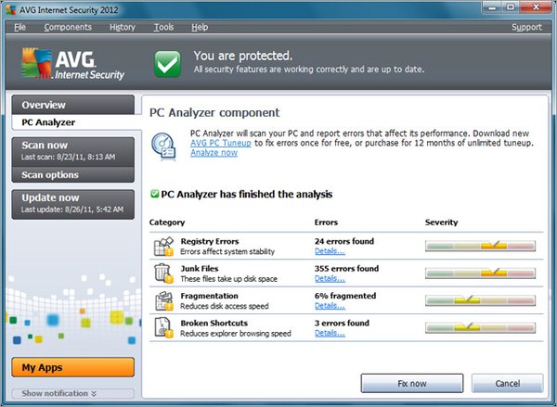The height and width of the screenshot is (407, 557).
Task: Close the AVG Internet Security window
Action: [536, 7]
